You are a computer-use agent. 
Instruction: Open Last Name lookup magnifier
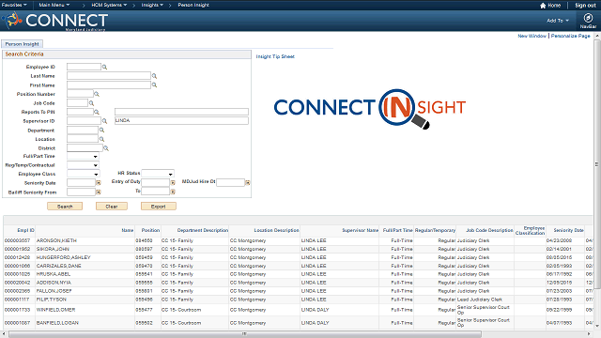(x=154, y=76)
